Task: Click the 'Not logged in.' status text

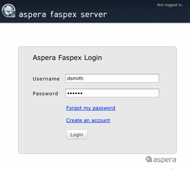Action: tap(170, 5)
